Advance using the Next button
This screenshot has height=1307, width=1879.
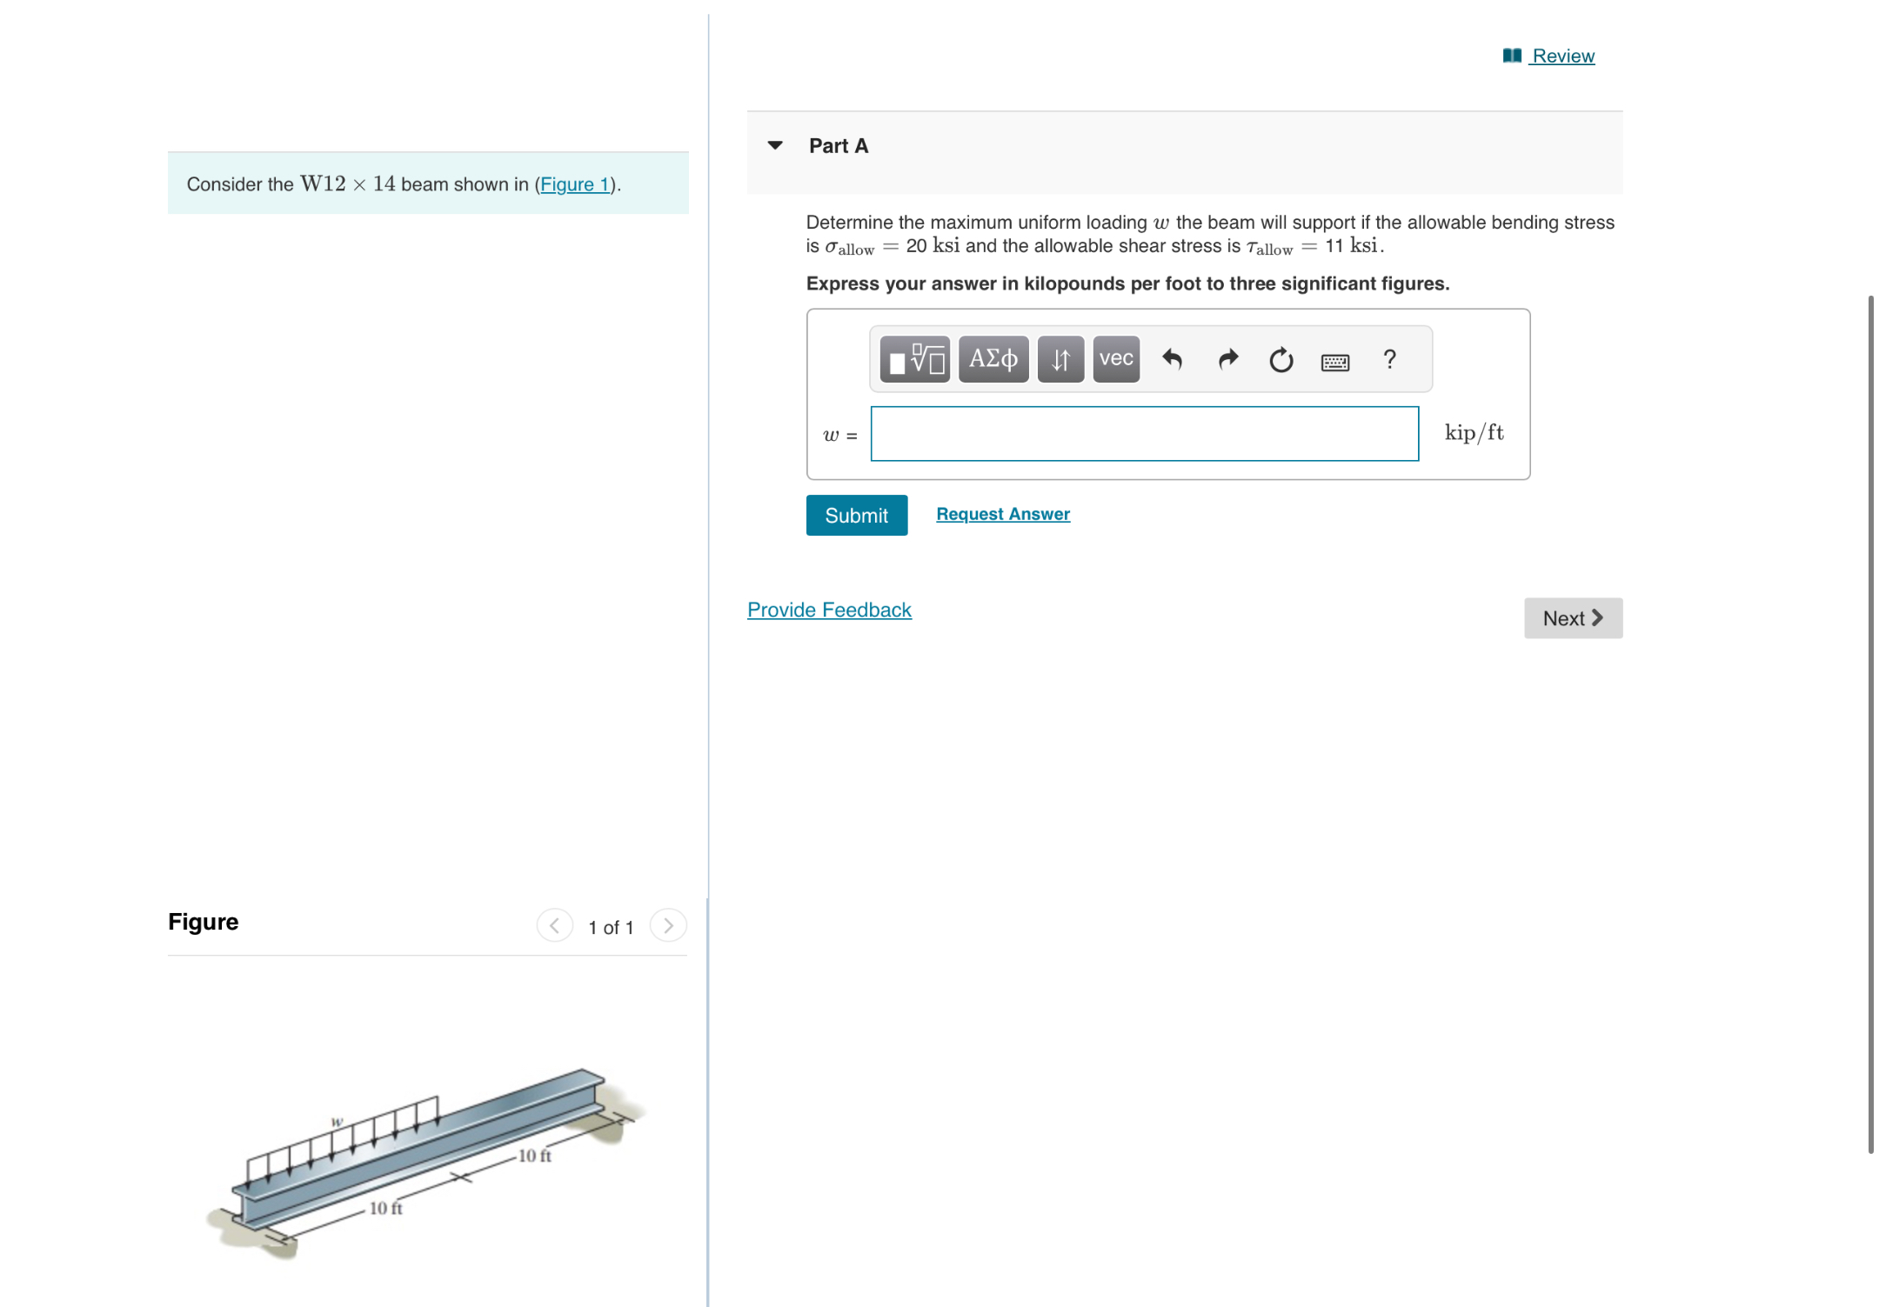coord(1572,617)
